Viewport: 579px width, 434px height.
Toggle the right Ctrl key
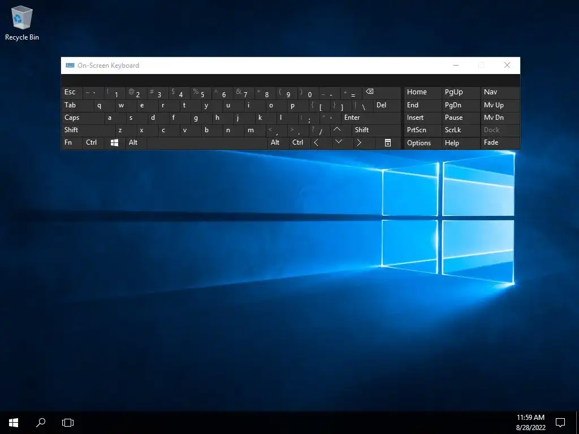(300, 142)
